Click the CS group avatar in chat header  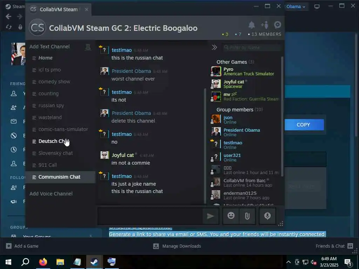tap(38, 28)
